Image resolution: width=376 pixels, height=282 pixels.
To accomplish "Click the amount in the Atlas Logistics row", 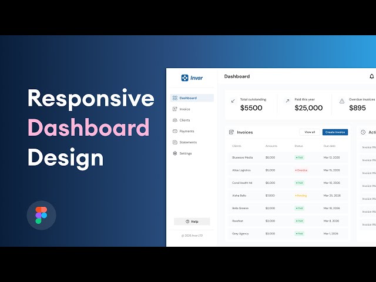I will [x=270, y=170].
